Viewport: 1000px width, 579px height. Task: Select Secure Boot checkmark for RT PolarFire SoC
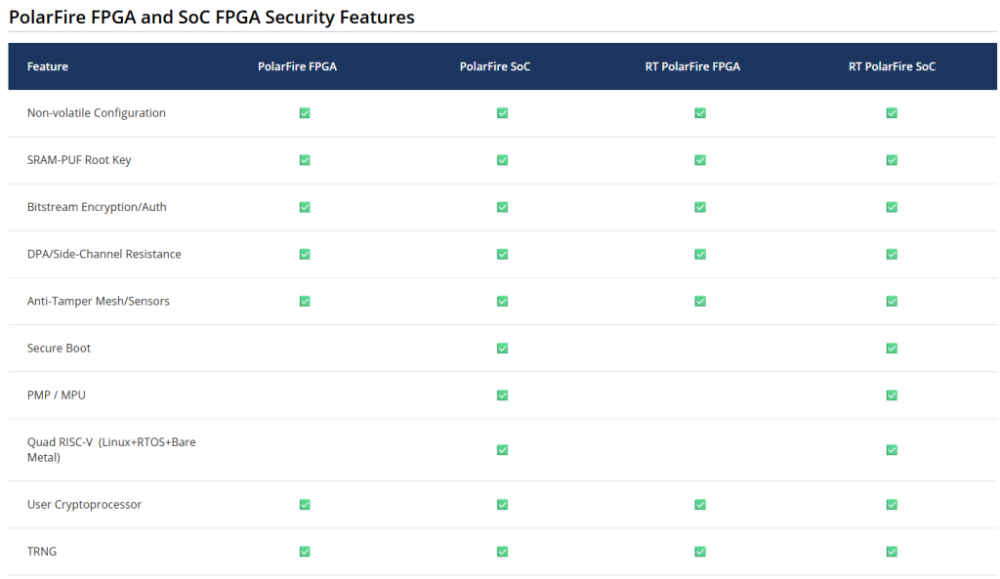(x=892, y=349)
